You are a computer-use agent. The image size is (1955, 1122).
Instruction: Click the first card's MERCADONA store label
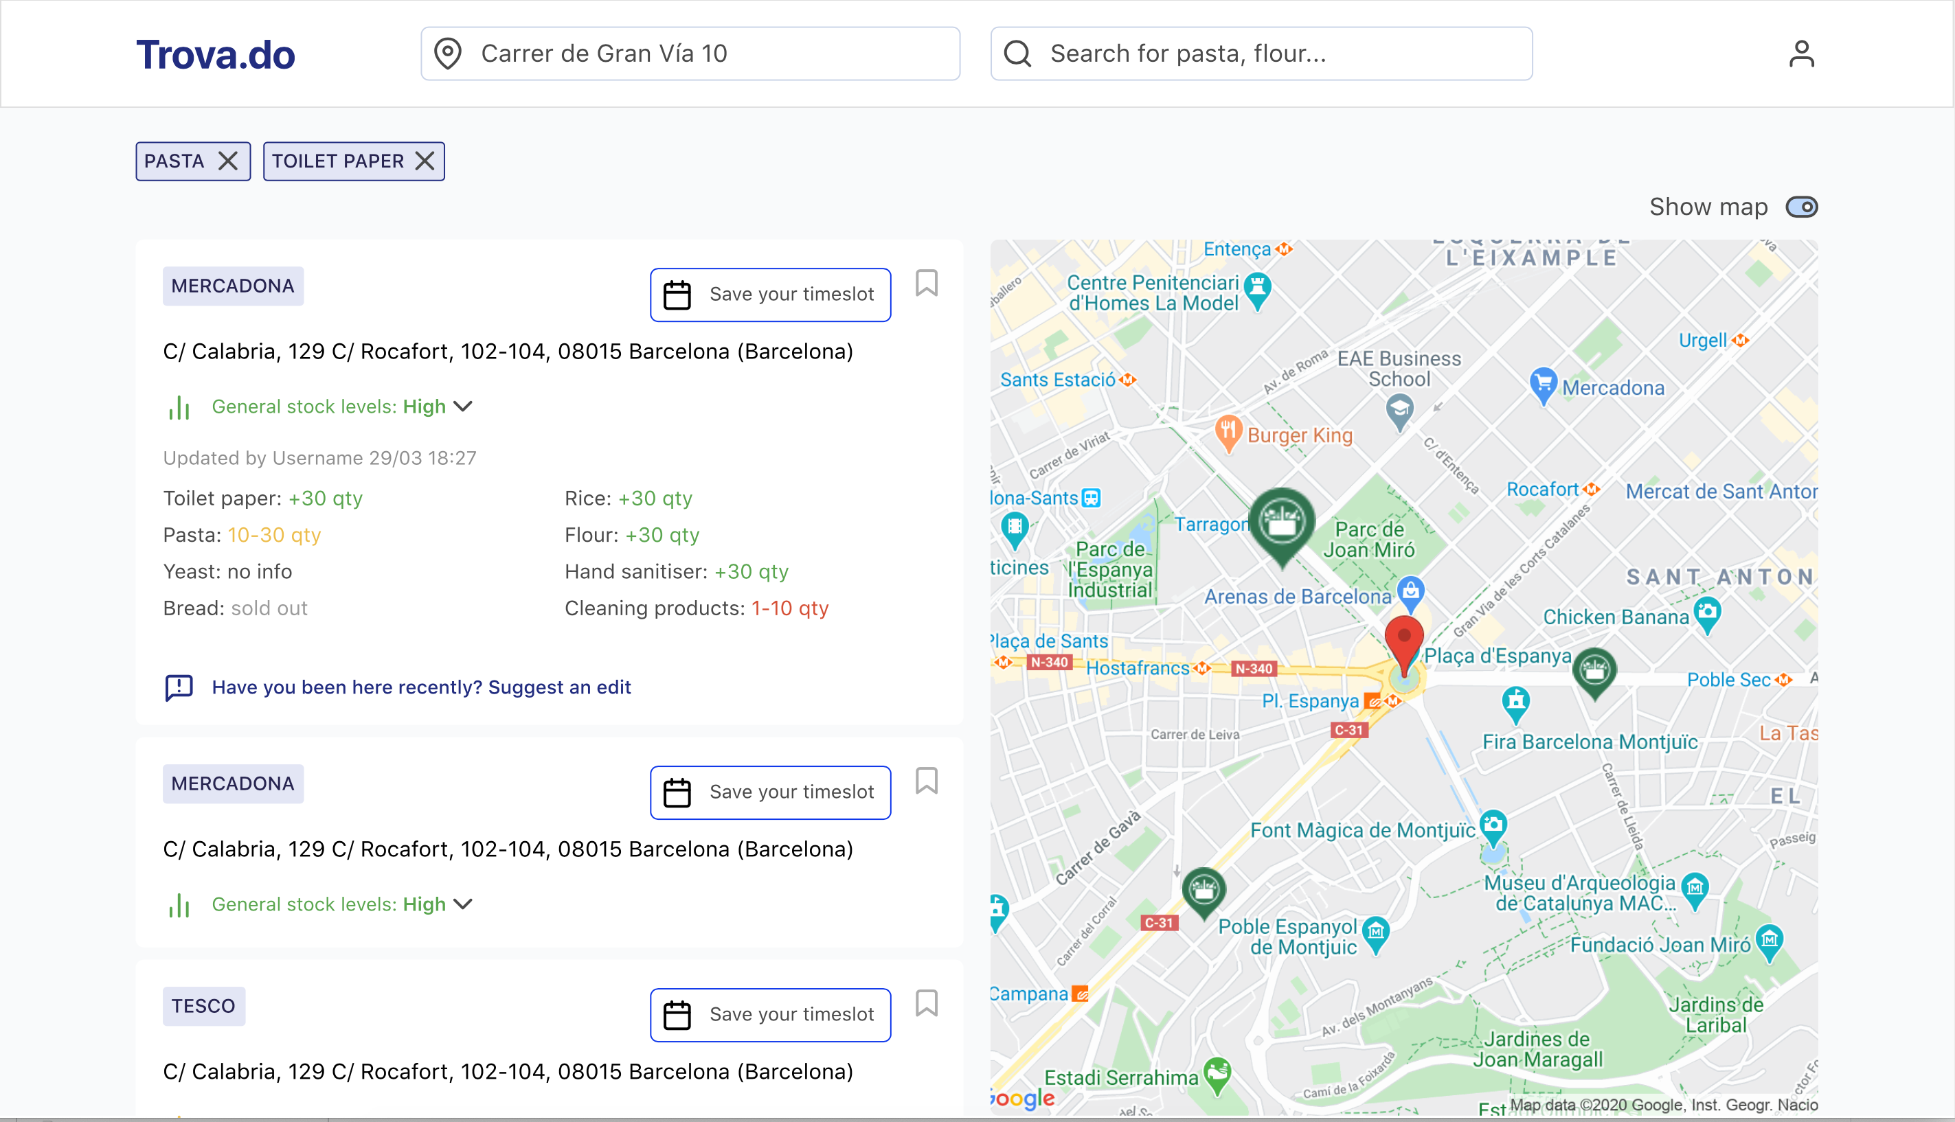point(233,286)
